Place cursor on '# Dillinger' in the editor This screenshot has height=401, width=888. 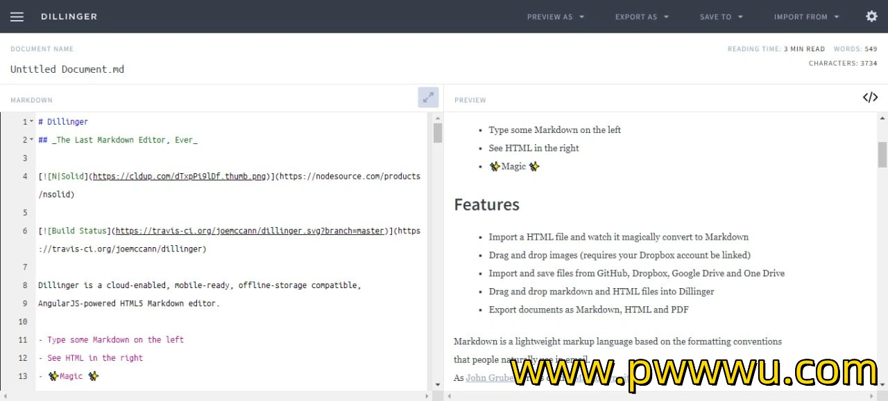point(63,122)
